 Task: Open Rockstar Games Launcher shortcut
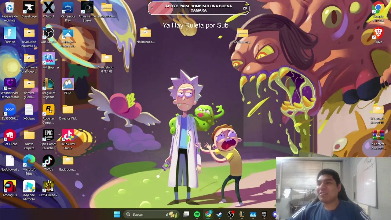48,114
